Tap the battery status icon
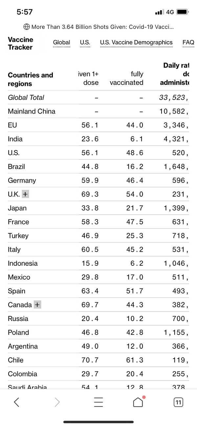 pyautogui.click(x=182, y=12)
